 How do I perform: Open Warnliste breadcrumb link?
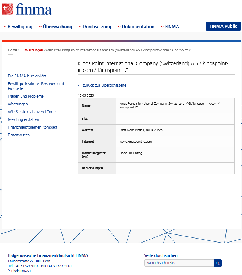[x=52, y=50]
